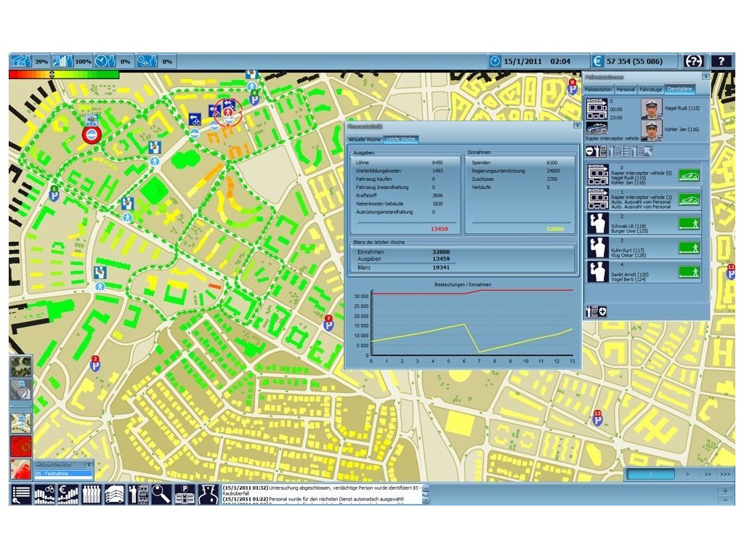Open the police officer icon in bottom toolbar

(209, 495)
